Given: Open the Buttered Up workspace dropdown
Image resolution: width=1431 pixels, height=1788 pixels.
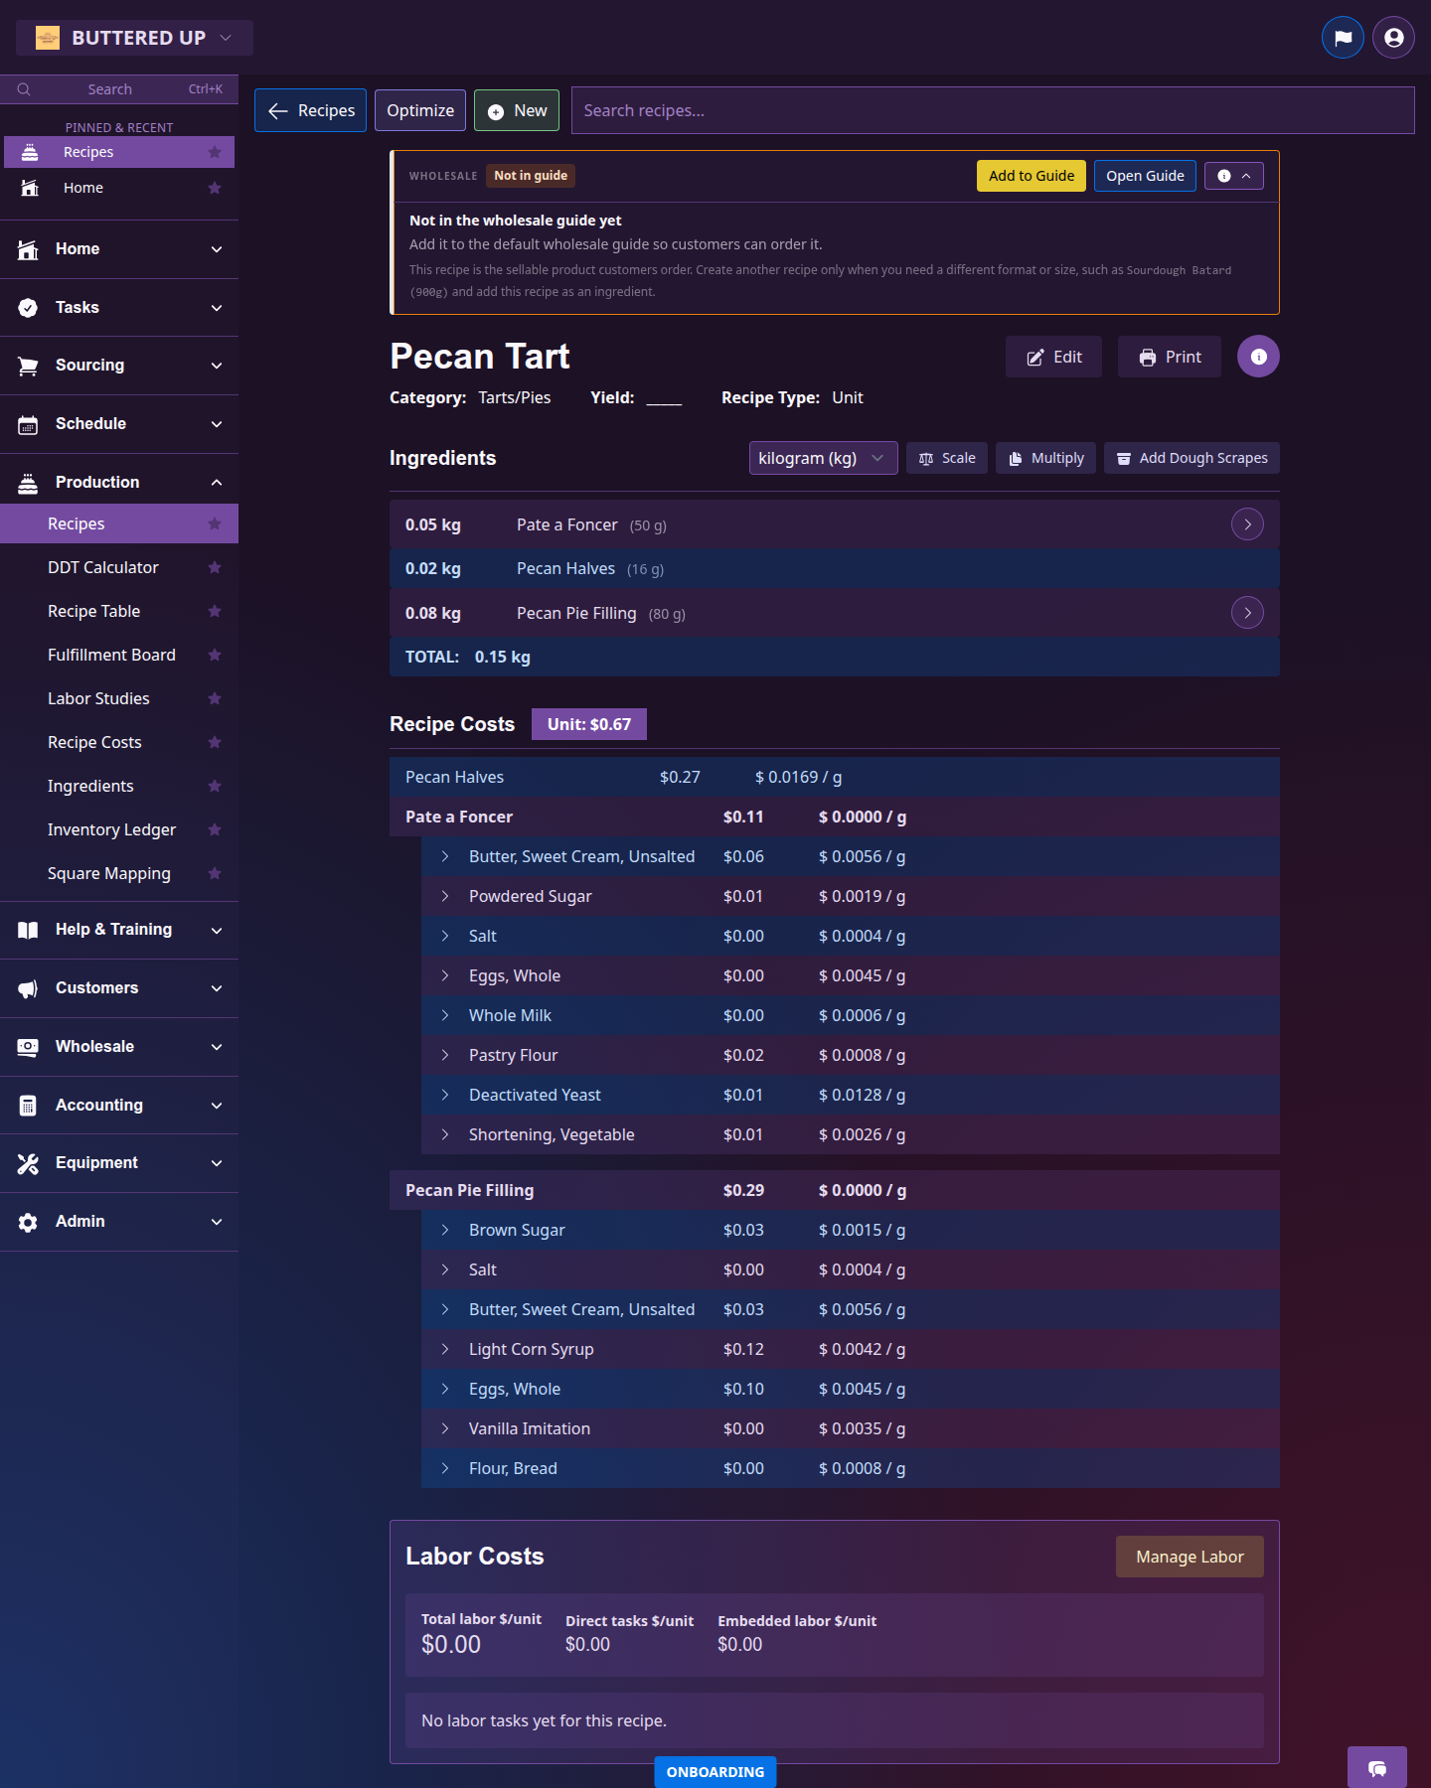Looking at the screenshot, I should click(134, 38).
